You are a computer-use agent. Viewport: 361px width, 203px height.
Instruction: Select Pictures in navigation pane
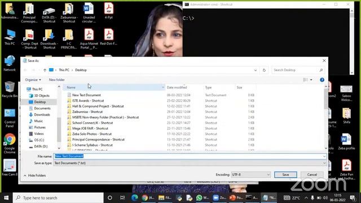click(x=39, y=127)
